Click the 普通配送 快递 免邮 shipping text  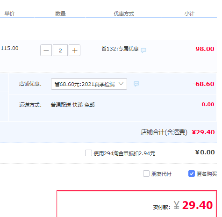[72, 105]
